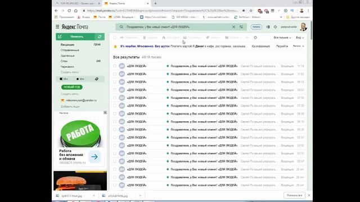The image size is (360, 202).
Task: Close the downloads bar
Action: pyautogui.click(x=309, y=195)
